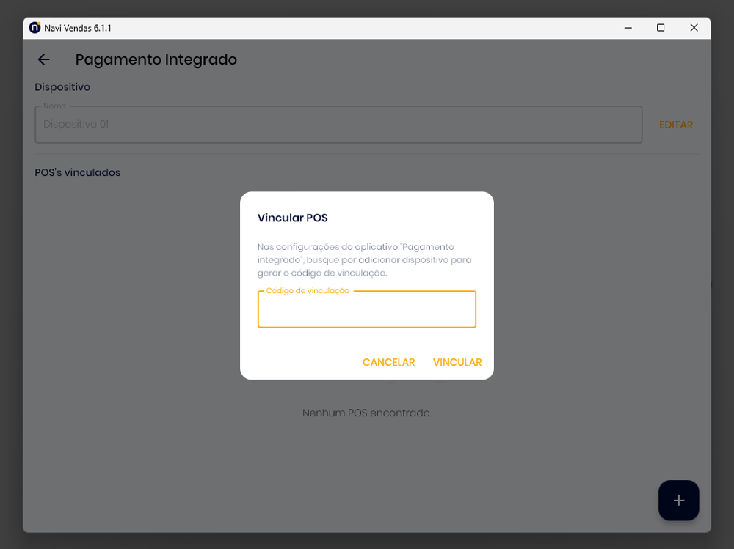734x549 pixels.
Task: Close the Navi Vendas window
Action: tap(694, 28)
